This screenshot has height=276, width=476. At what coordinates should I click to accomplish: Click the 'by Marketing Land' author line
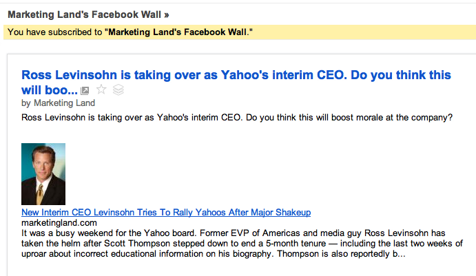(59, 103)
